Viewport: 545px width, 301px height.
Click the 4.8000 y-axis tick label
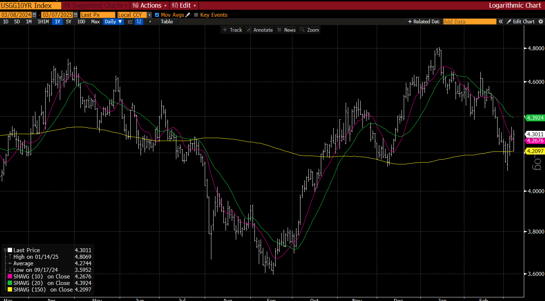pyautogui.click(x=536, y=48)
